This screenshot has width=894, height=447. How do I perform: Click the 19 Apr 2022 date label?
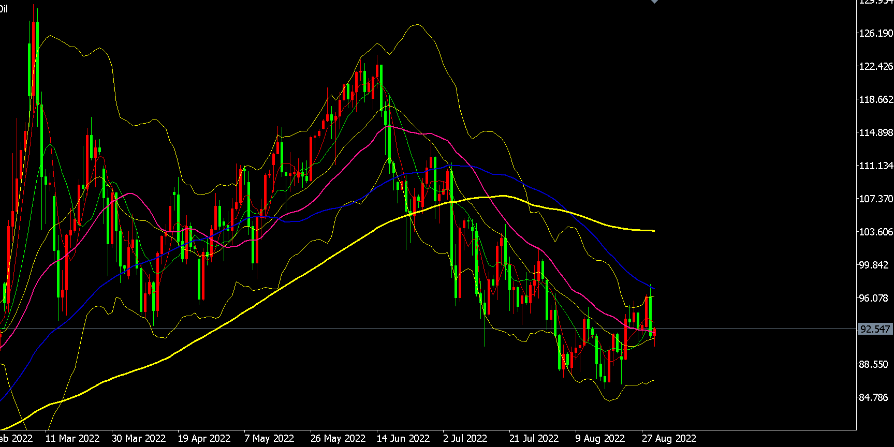pos(204,438)
